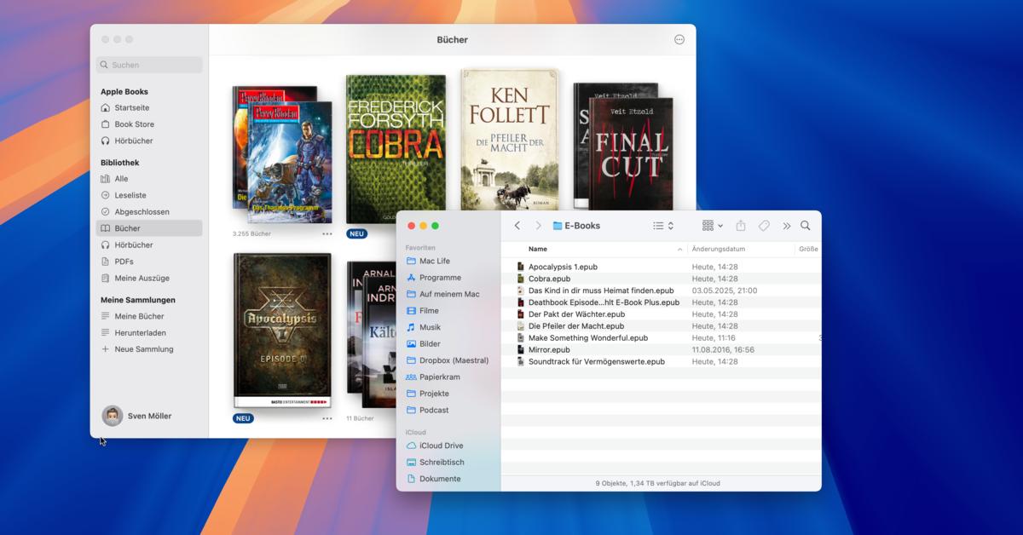1023x535 pixels.
Task: Open Papierkram in Finder sidebar
Action: [440, 377]
